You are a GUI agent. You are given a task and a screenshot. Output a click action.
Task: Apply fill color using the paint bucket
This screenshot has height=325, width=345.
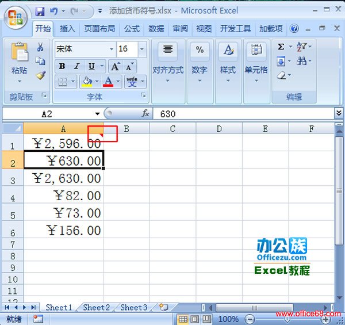pyautogui.click(x=87, y=82)
